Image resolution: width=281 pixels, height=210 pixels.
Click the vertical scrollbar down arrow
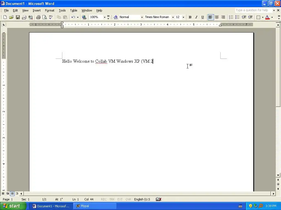(x=278, y=175)
